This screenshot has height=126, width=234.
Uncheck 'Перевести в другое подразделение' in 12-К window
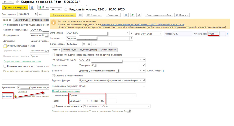53,55
